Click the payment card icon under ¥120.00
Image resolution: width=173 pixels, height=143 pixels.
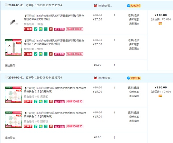(160, 96)
